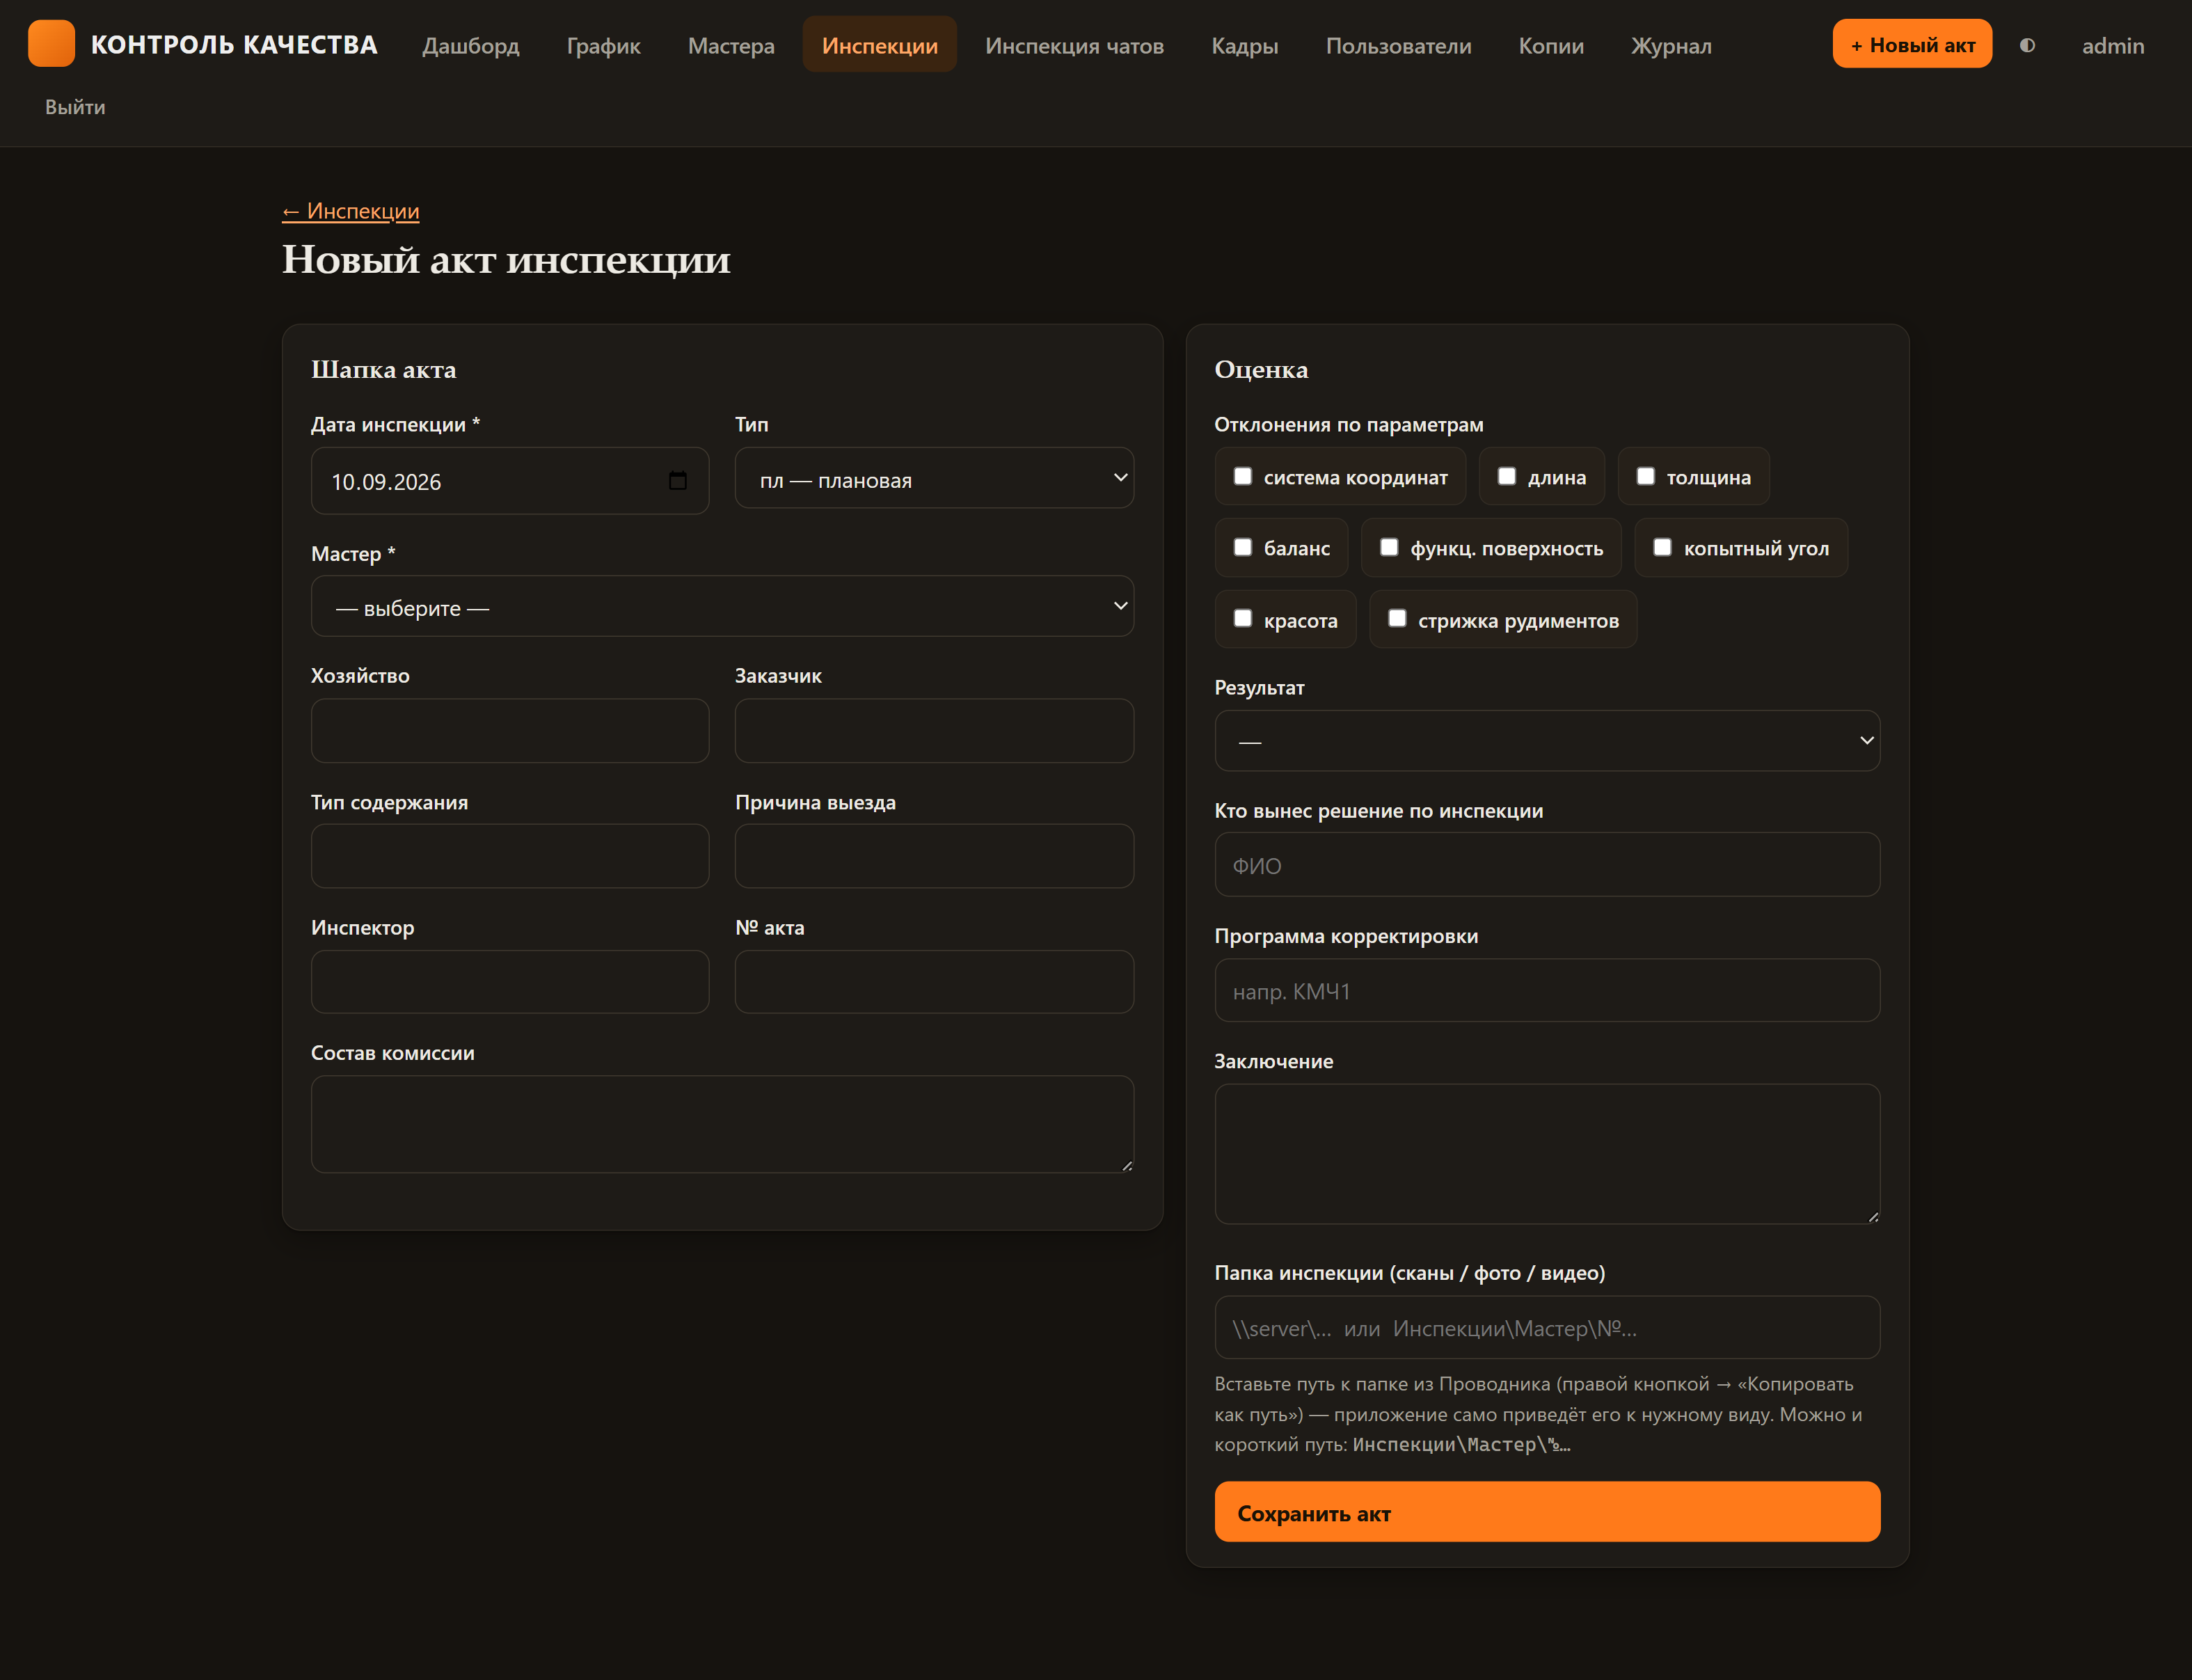Screen dimensions: 2192x1680
Task: Open the 'Тип' dropdown
Action: (x=934, y=478)
